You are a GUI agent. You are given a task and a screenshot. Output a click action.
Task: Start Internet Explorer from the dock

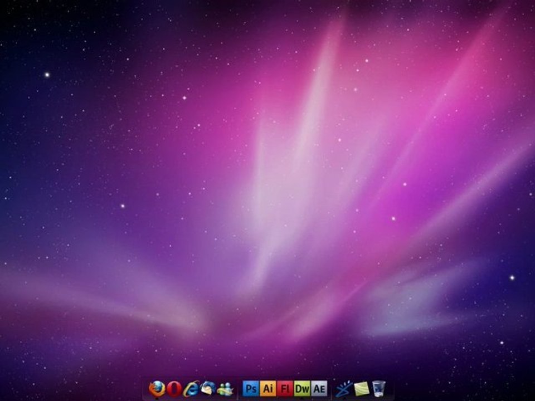pyautogui.click(x=191, y=389)
